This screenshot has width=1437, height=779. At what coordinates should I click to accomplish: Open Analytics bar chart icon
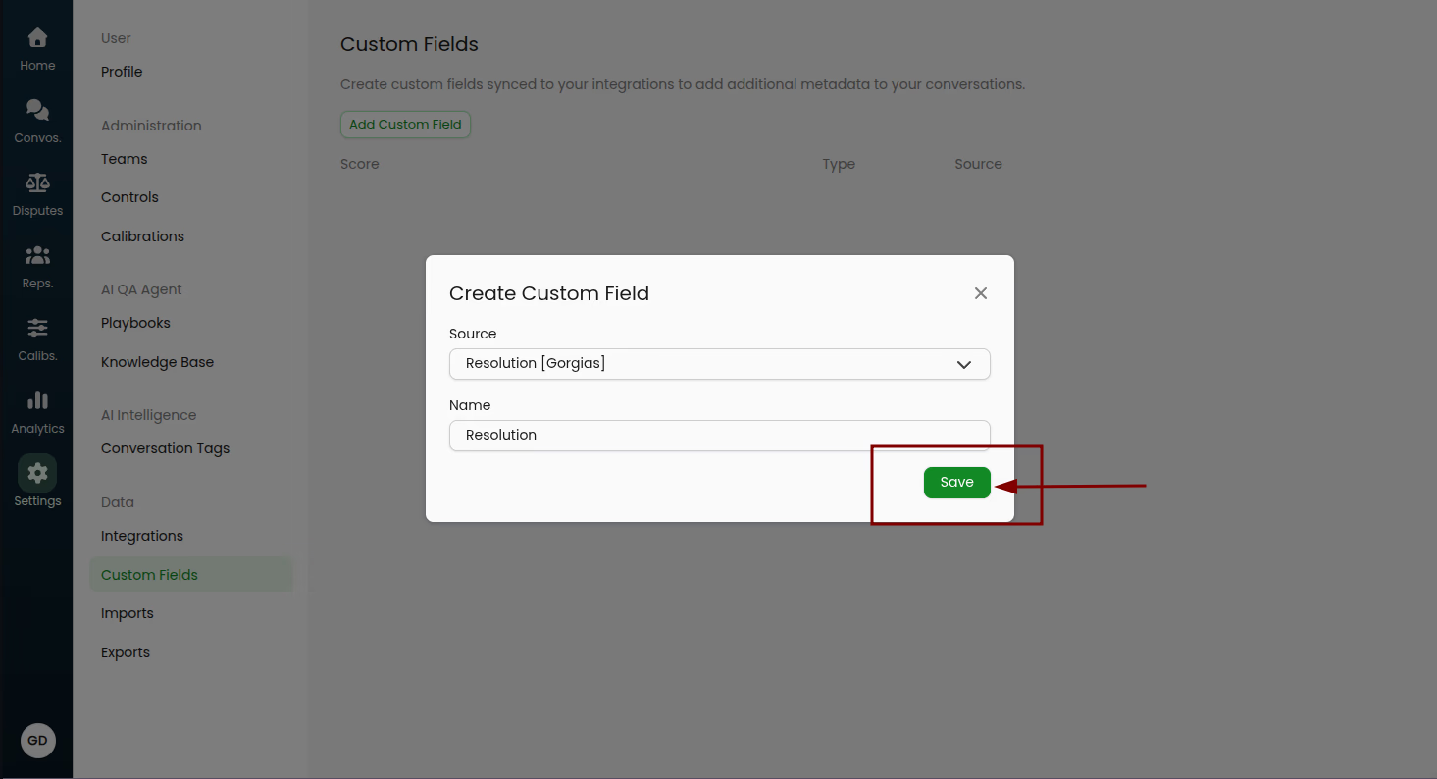[x=37, y=401]
